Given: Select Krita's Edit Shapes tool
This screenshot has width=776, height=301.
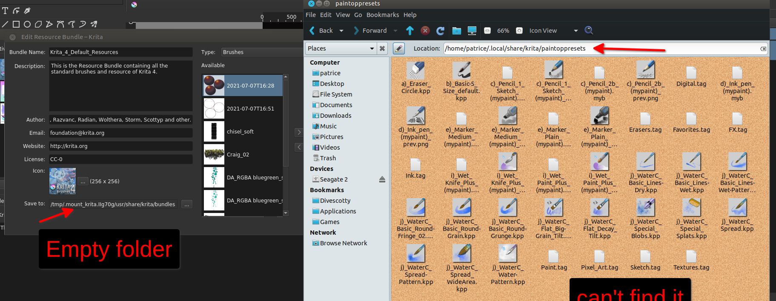Looking at the screenshot, I should pos(16,11).
